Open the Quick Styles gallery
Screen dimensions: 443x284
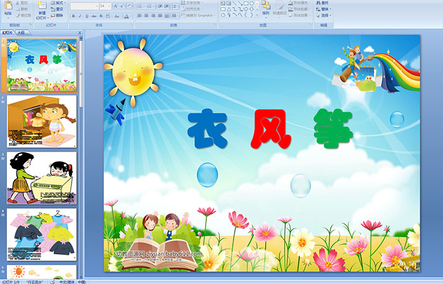tap(280, 8)
